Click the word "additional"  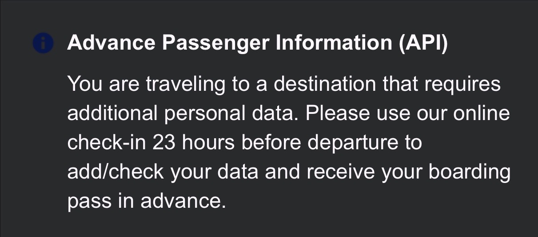coord(112,114)
